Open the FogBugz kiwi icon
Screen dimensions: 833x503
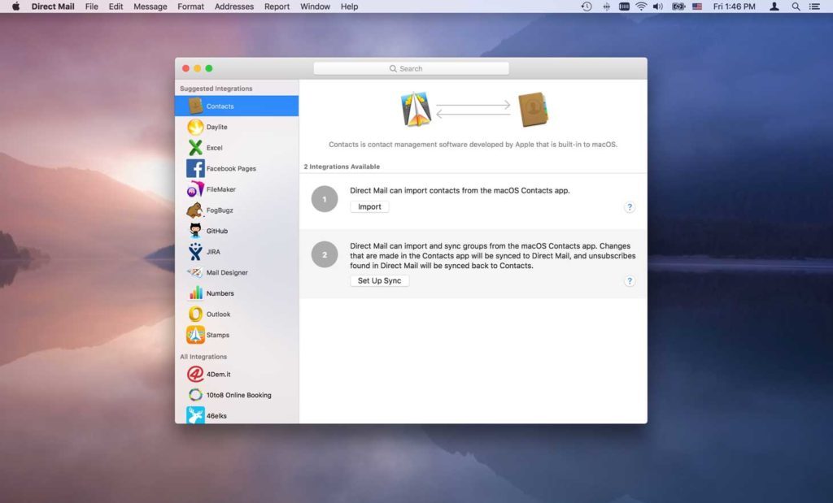(195, 210)
